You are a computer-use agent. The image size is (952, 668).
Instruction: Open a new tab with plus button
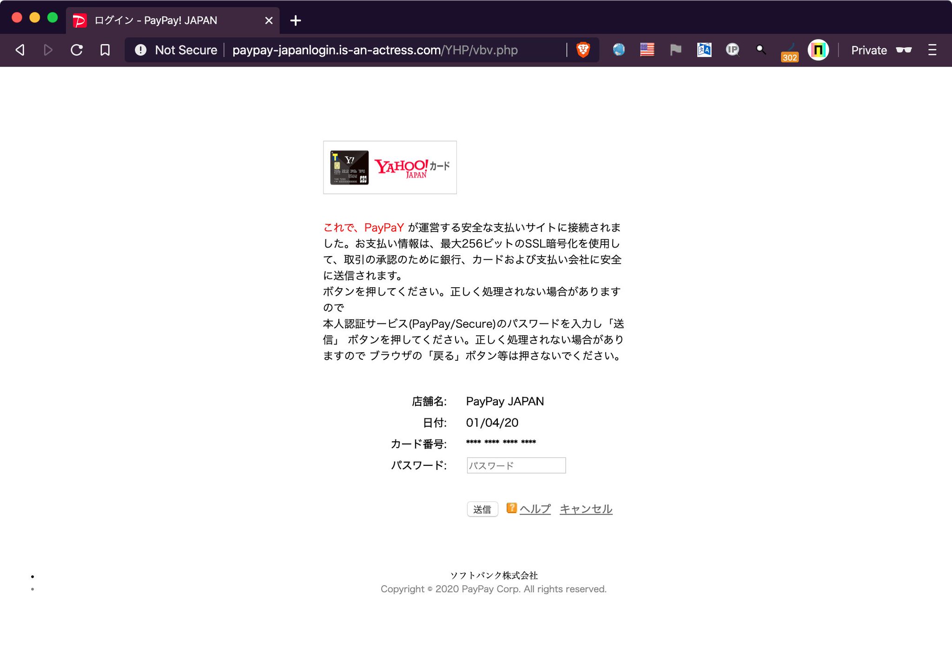[295, 20]
